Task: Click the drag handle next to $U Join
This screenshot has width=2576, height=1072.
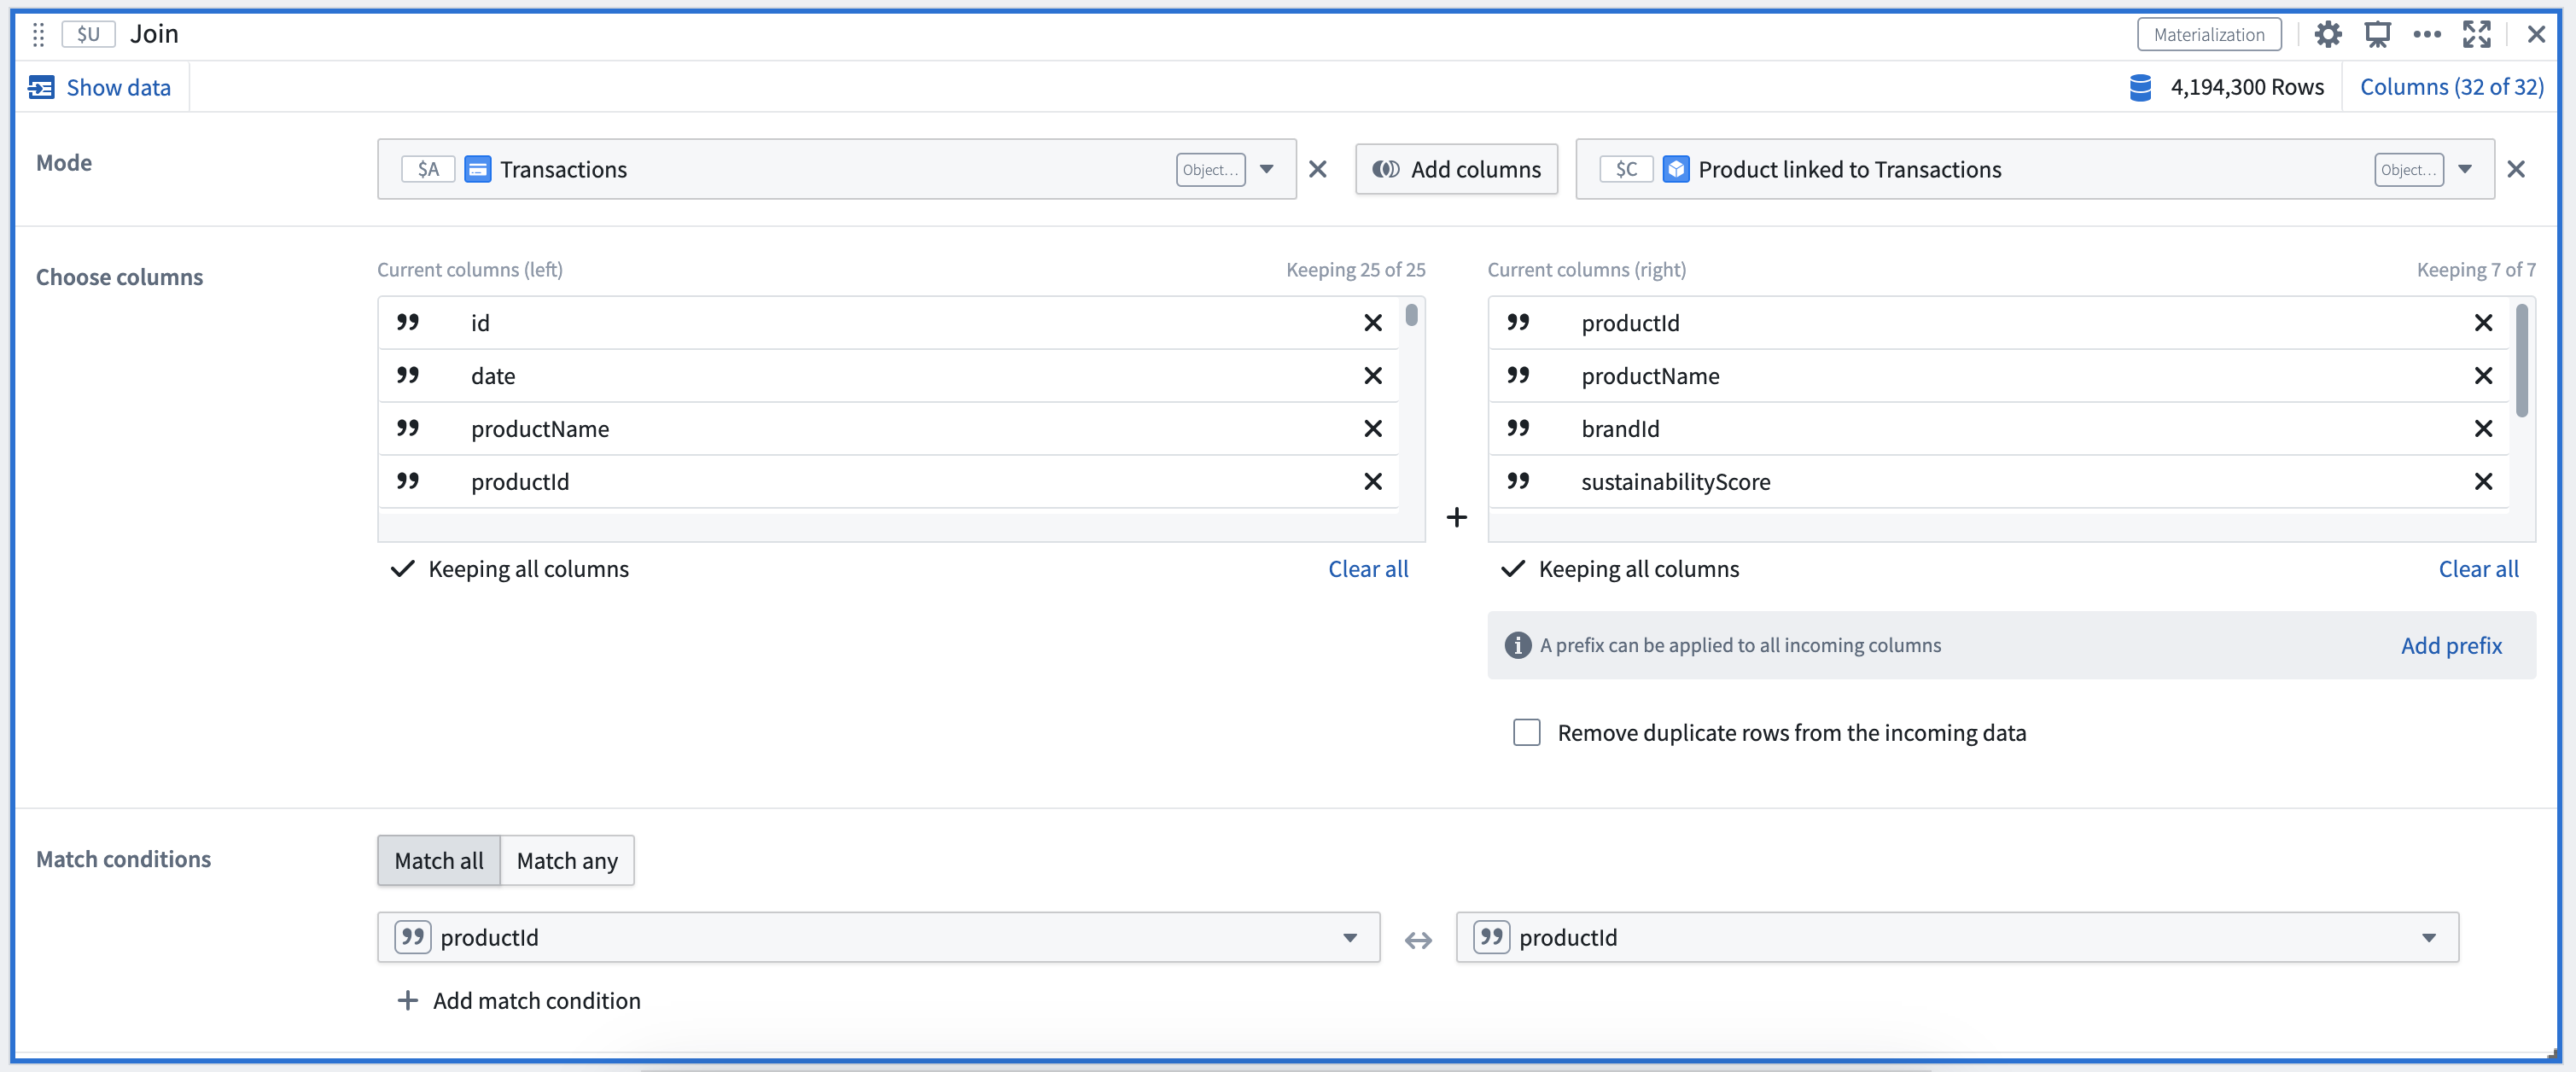Action: coord(38,35)
